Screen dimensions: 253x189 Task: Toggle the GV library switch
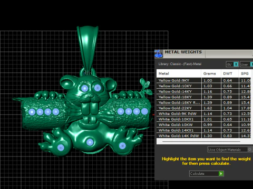tap(232, 65)
